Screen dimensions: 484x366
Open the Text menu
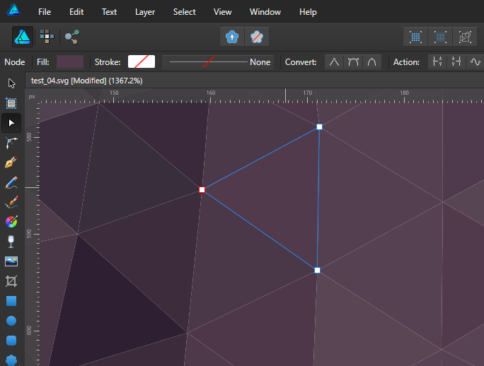[x=109, y=12]
